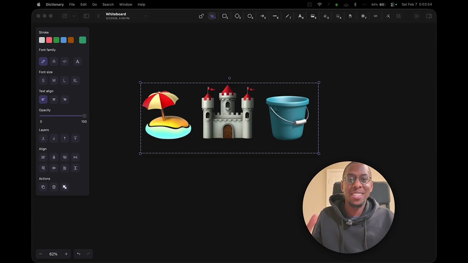
Task: Open the current stroke color picker
Action: pyautogui.click(x=83, y=40)
